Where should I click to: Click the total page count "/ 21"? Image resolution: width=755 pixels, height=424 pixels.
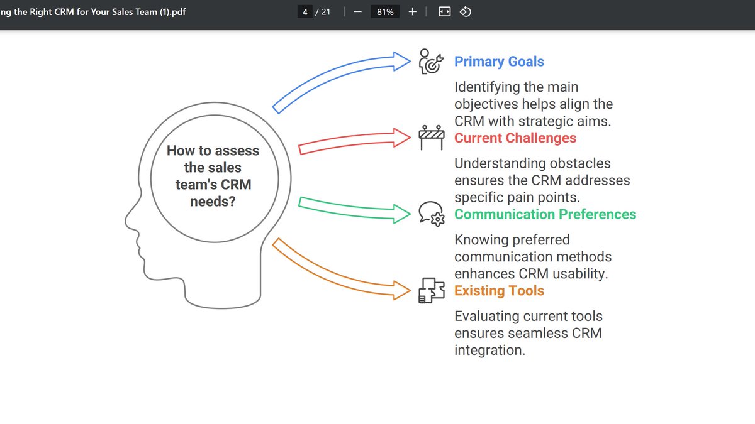pos(323,12)
